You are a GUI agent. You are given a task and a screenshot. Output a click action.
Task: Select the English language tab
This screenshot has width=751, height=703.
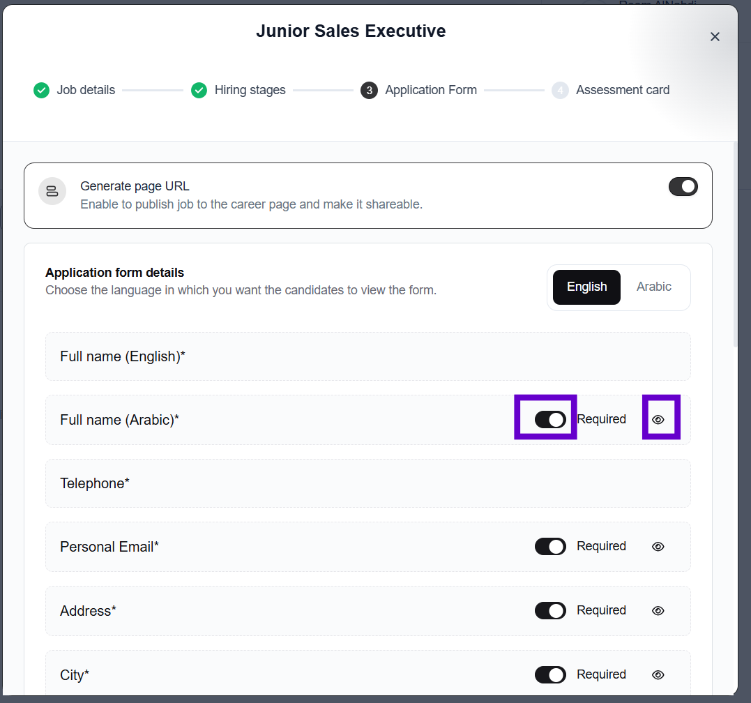pyautogui.click(x=586, y=287)
